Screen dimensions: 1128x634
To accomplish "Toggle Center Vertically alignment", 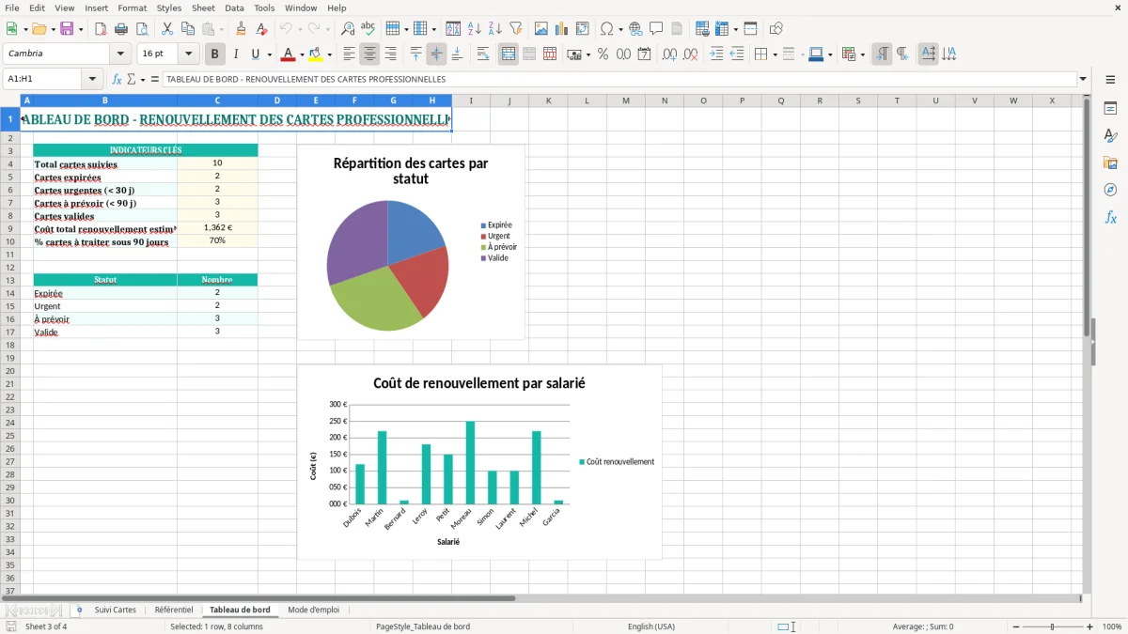I will 436,54.
